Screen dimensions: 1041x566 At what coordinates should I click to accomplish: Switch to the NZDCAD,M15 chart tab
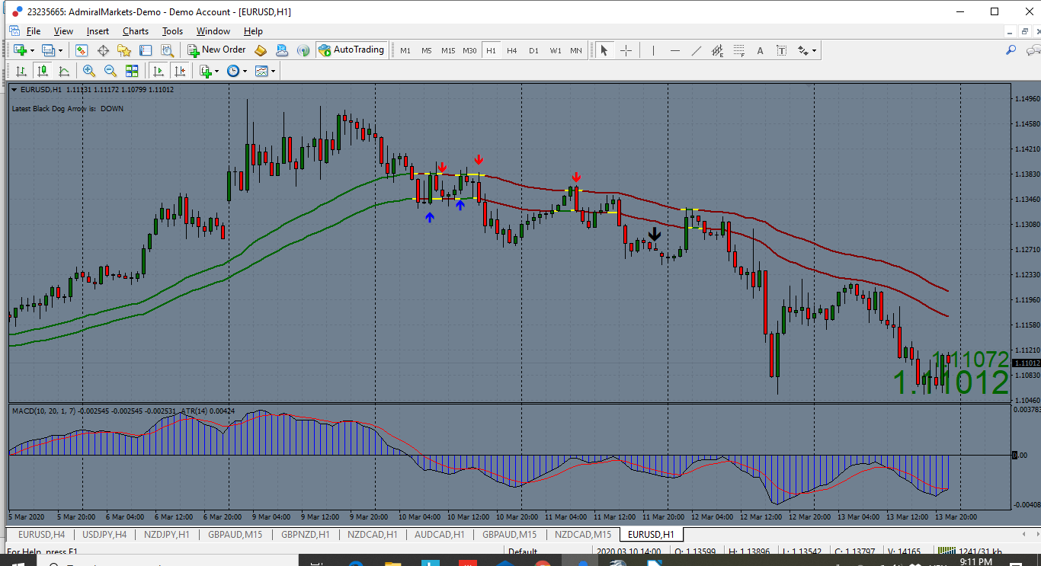pyautogui.click(x=583, y=534)
